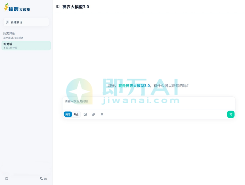The height and width of the screenshot is (185, 245).
Task: Toggle the theme with the sun icon
Action: coord(6,179)
